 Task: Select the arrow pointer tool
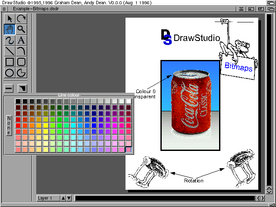pos(9,19)
